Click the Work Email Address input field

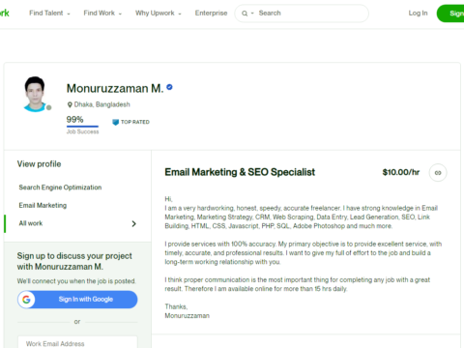[x=77, y=342]
